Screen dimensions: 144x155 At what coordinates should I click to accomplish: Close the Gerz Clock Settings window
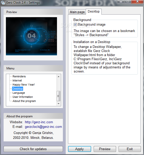tap(138, 2)
